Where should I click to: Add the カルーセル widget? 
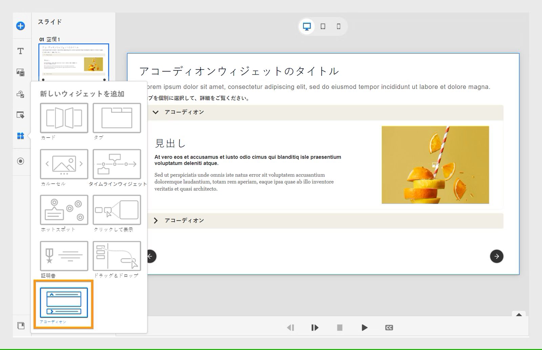[x=64, y=164]
